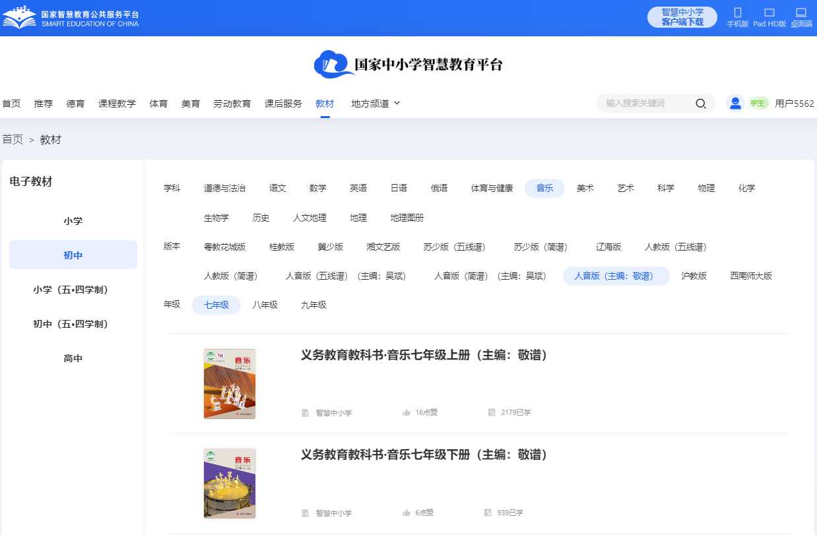The height and width of the screenshot is (535, 817).
Task: Open the 课后服务 navigation tab
Action: tap(283, 104)
